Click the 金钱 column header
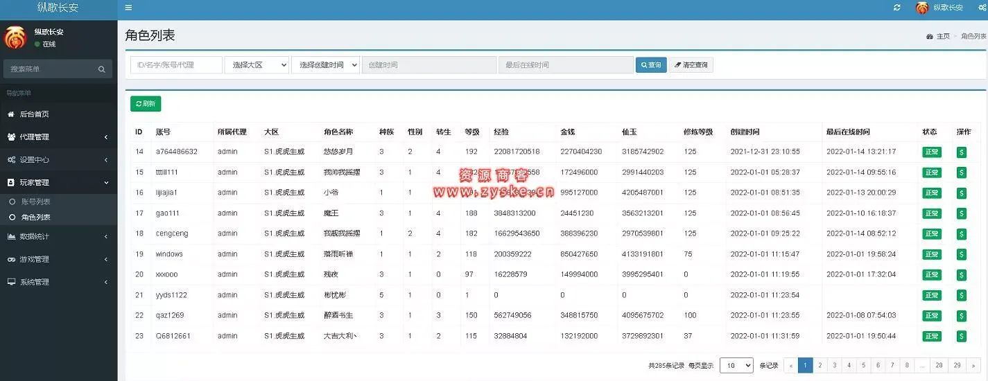The height and width of the screenshot is (381, 988). click(568, 132)
